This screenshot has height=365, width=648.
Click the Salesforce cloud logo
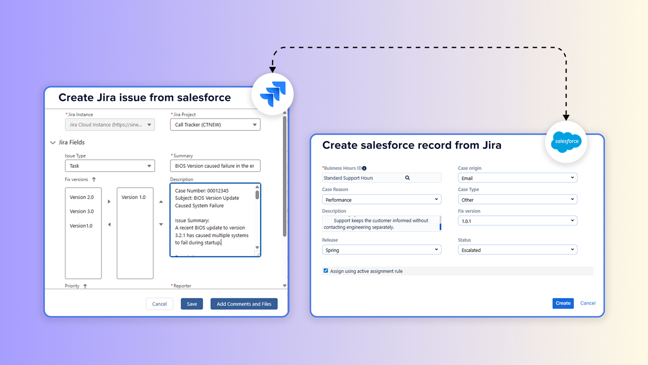(567, 142)
